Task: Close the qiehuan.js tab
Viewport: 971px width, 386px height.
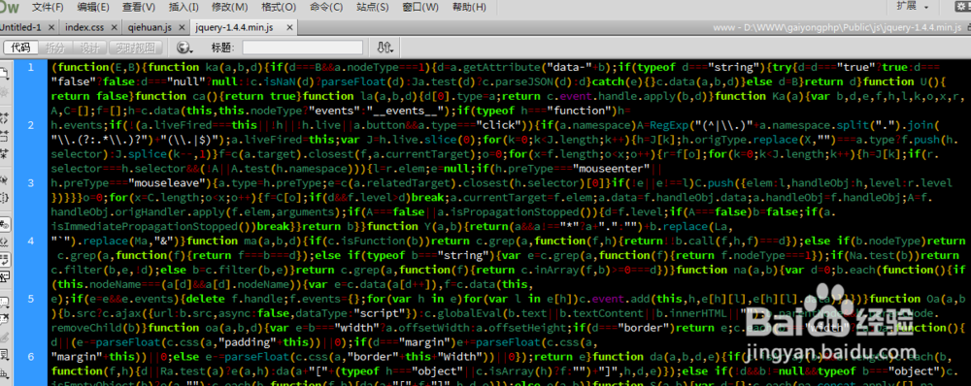Action: point(182,28)
